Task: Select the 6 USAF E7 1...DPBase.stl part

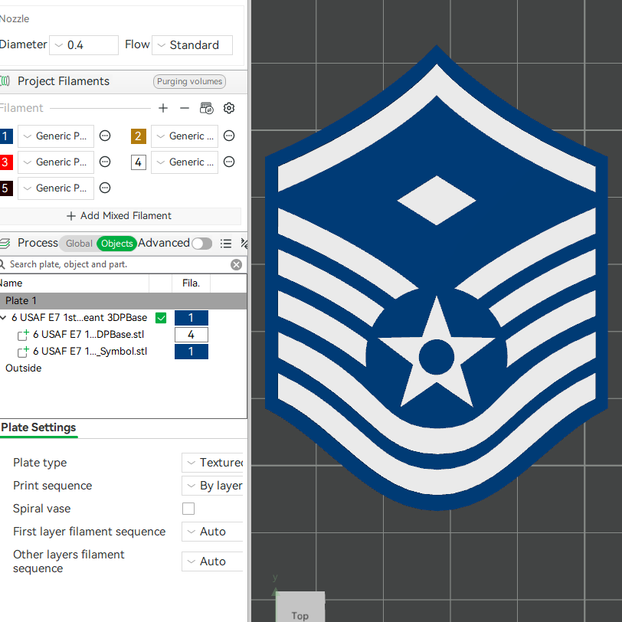Action: (x=88, y=335)
